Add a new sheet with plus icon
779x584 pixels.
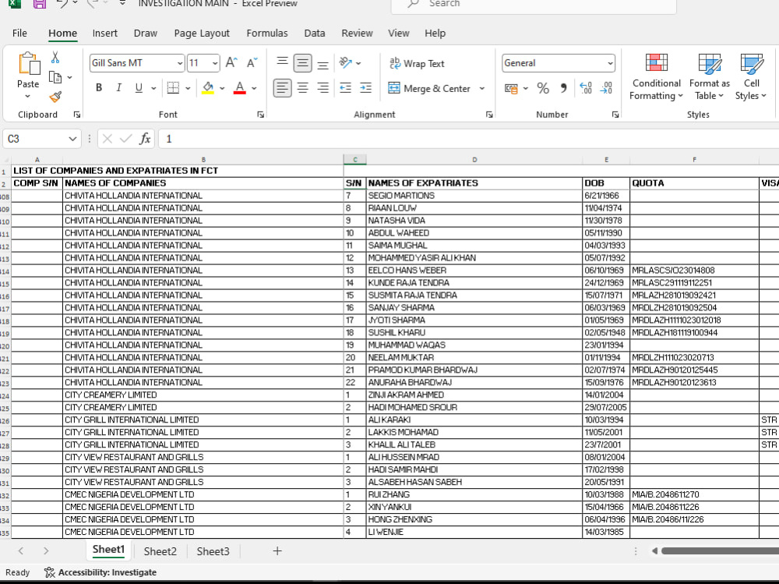click(x=277, y=551)
